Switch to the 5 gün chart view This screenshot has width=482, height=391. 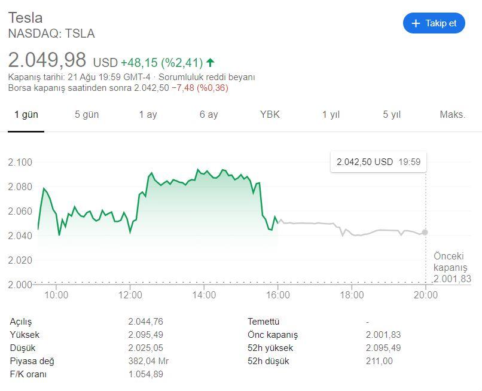pos(87,114)
